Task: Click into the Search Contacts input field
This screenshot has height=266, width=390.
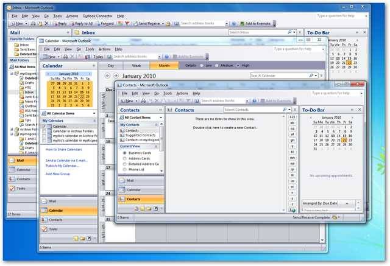Action: (x=252, y=110)
